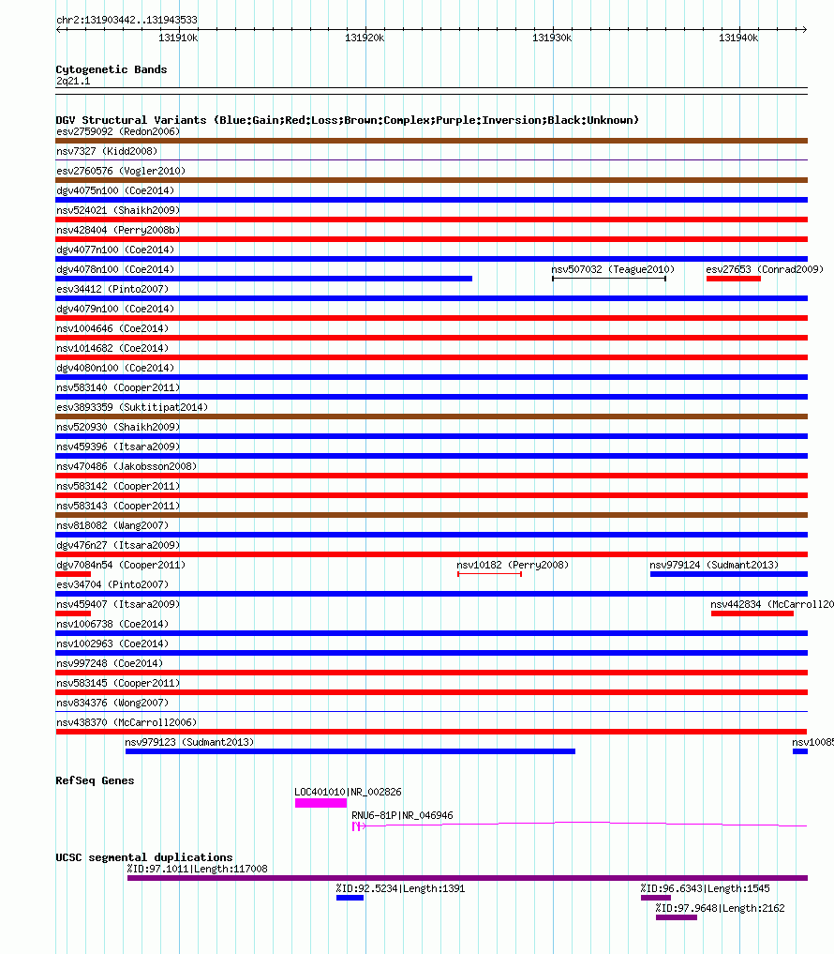Image resolution: width=834 pixels, height=954 pixels.
Task: Select the red nsv442834 McCarroll bar
Action: [x=752, y=613]
